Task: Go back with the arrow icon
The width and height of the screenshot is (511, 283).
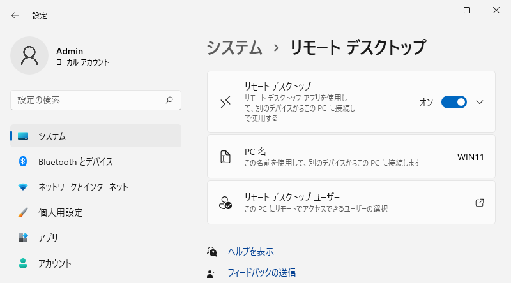Action: [15, 15]
